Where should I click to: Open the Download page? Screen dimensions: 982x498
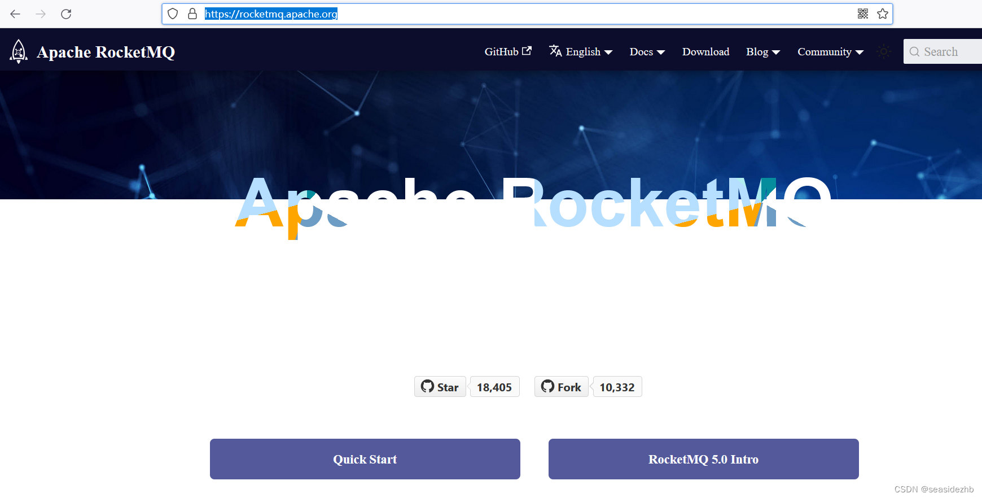[705, 51]
